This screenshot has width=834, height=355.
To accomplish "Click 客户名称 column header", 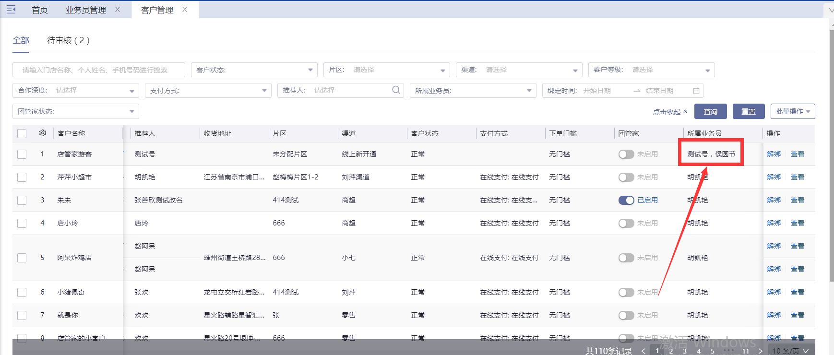I will [x=71, y=133].
